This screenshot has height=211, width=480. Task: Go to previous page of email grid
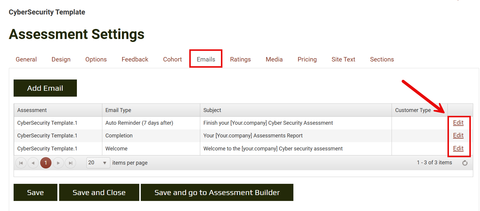(x=33, y=163)
